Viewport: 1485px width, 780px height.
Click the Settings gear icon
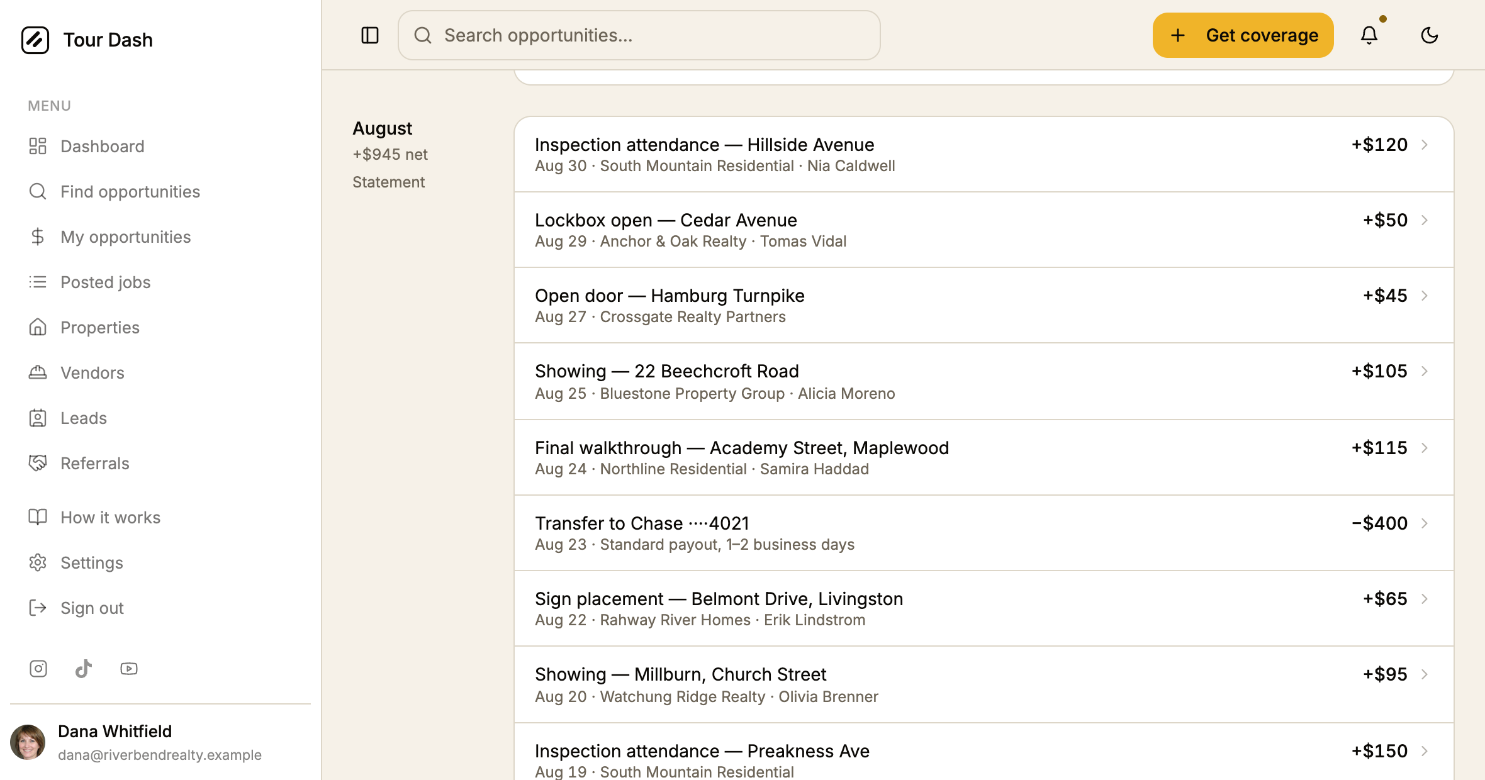pos(38,562)
